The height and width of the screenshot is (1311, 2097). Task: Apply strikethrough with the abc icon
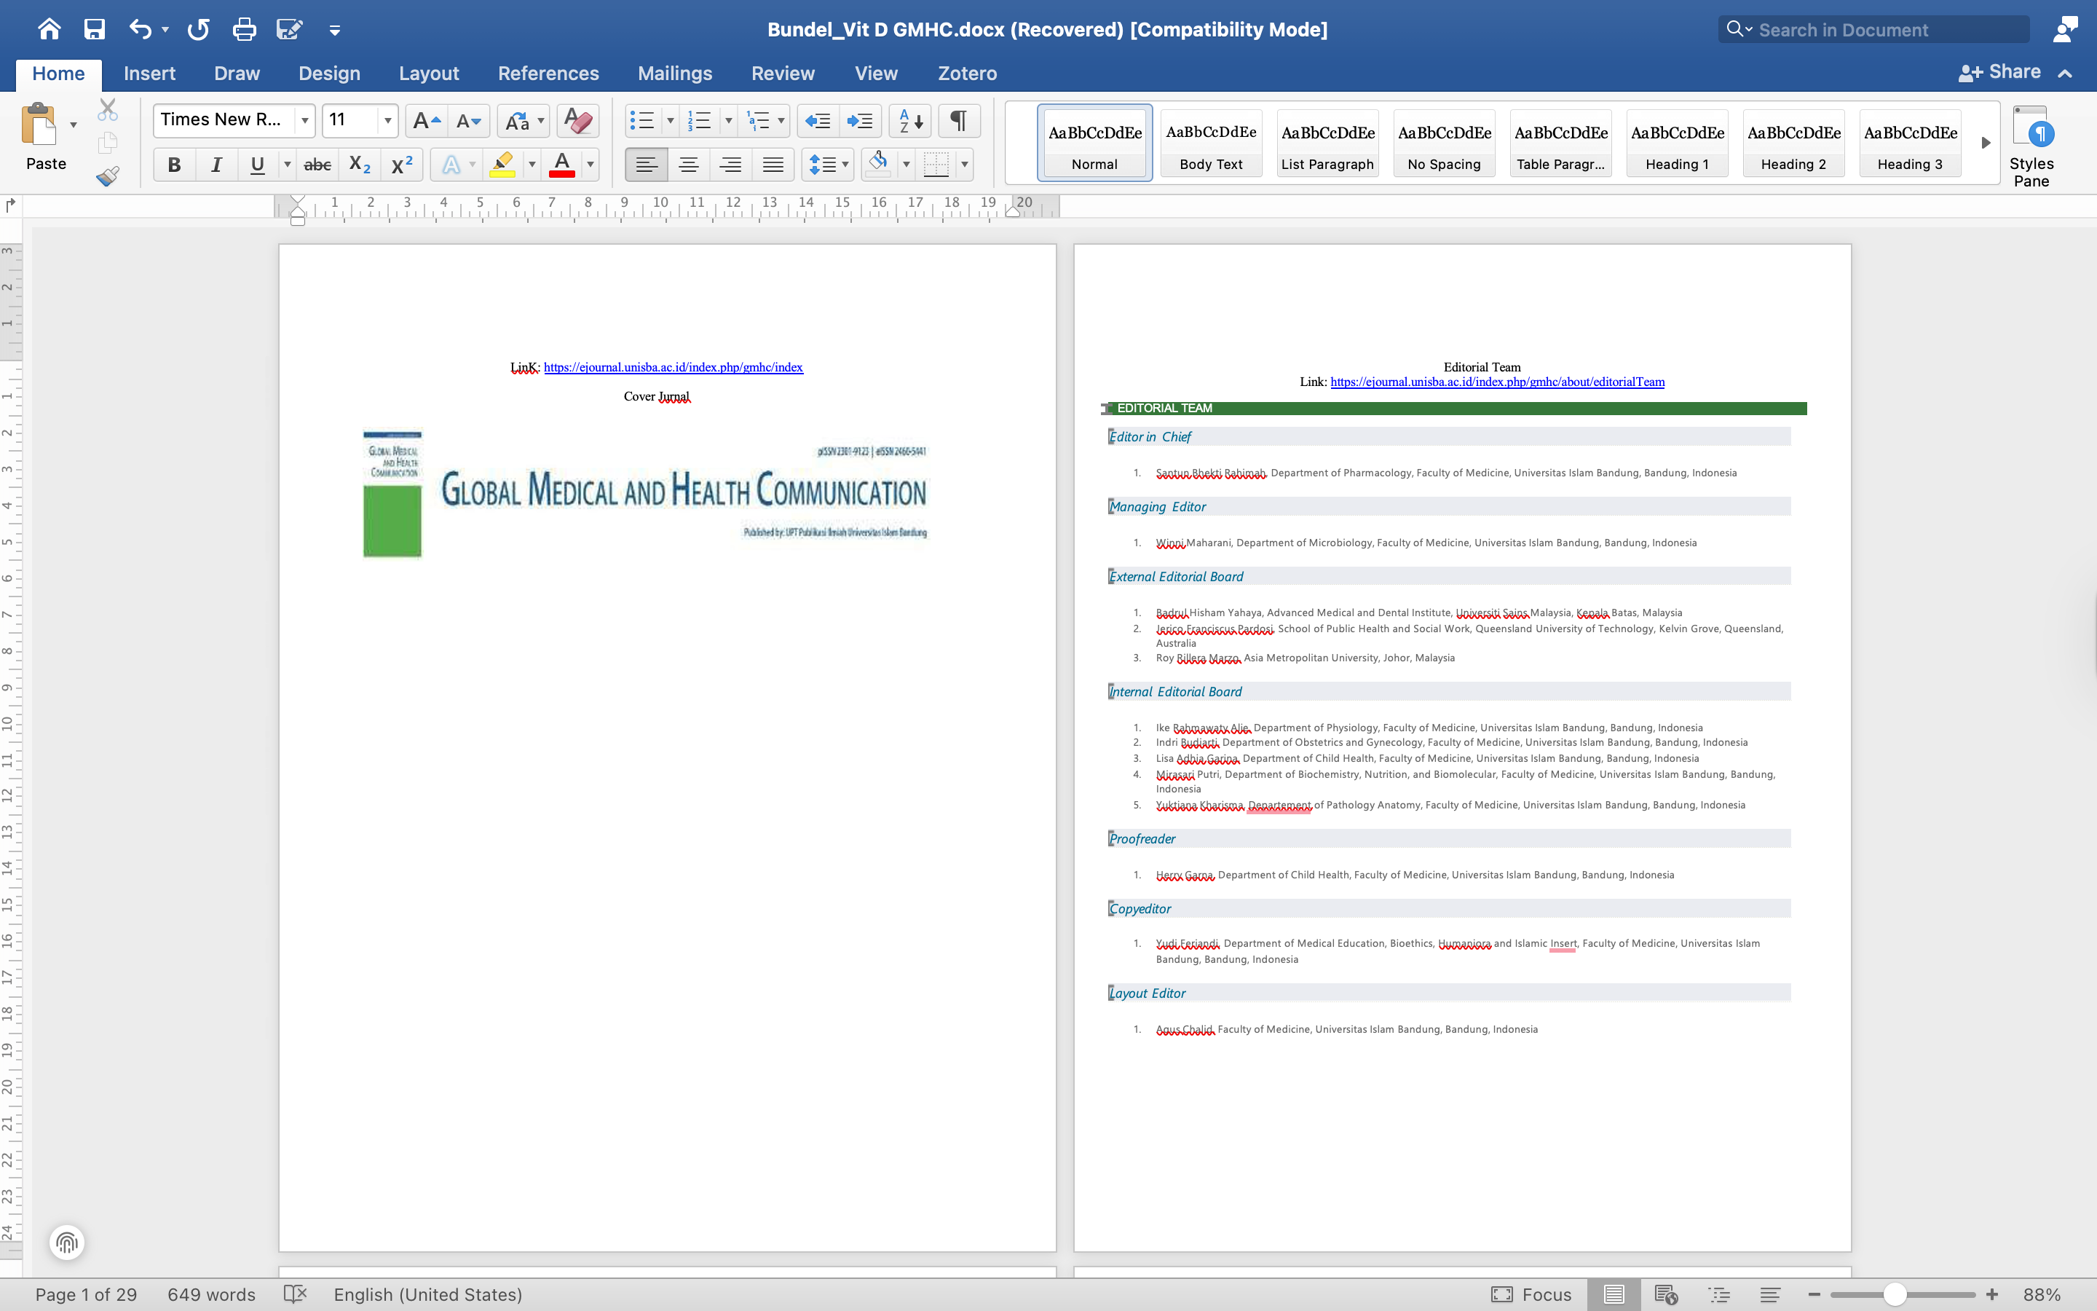317,165
